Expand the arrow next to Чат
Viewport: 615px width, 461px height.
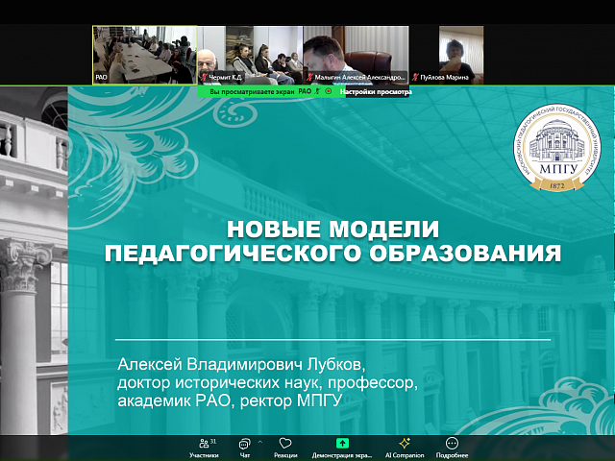point(260,441)
